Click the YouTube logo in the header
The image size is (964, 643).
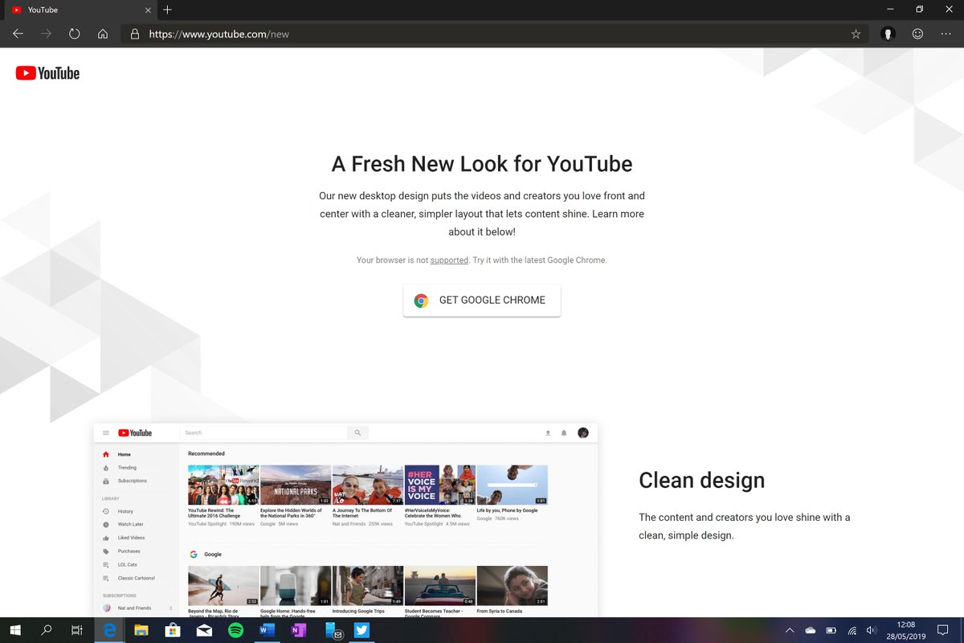coord(135,432)
